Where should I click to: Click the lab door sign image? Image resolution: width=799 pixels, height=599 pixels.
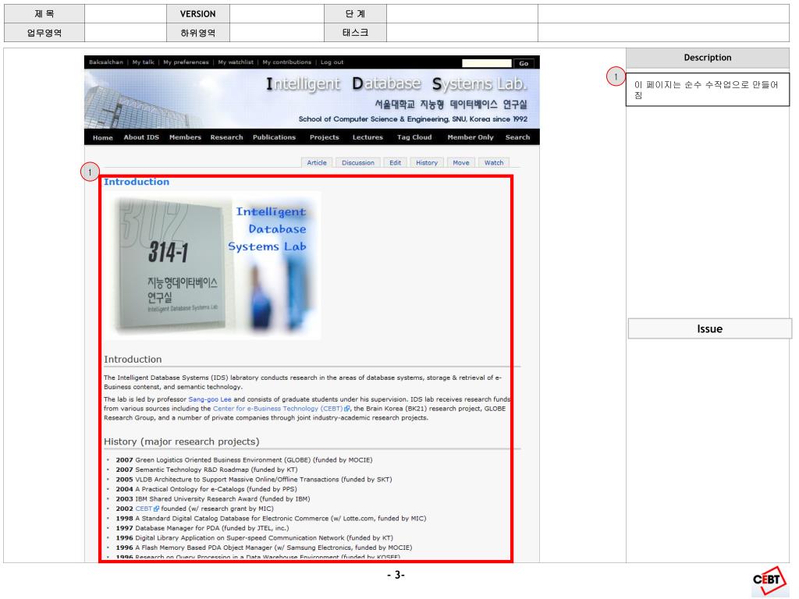(x=212, y=265)
